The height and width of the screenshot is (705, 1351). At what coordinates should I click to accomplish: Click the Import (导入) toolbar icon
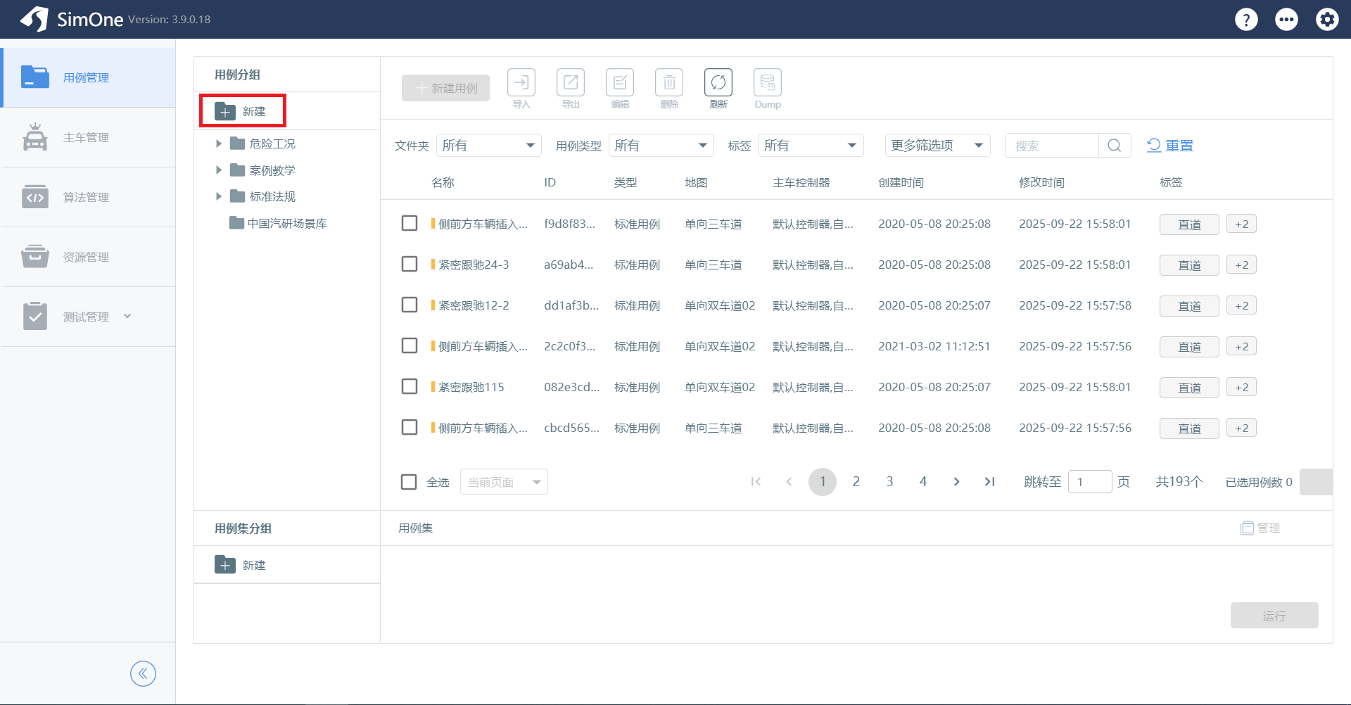click(521, 82)
